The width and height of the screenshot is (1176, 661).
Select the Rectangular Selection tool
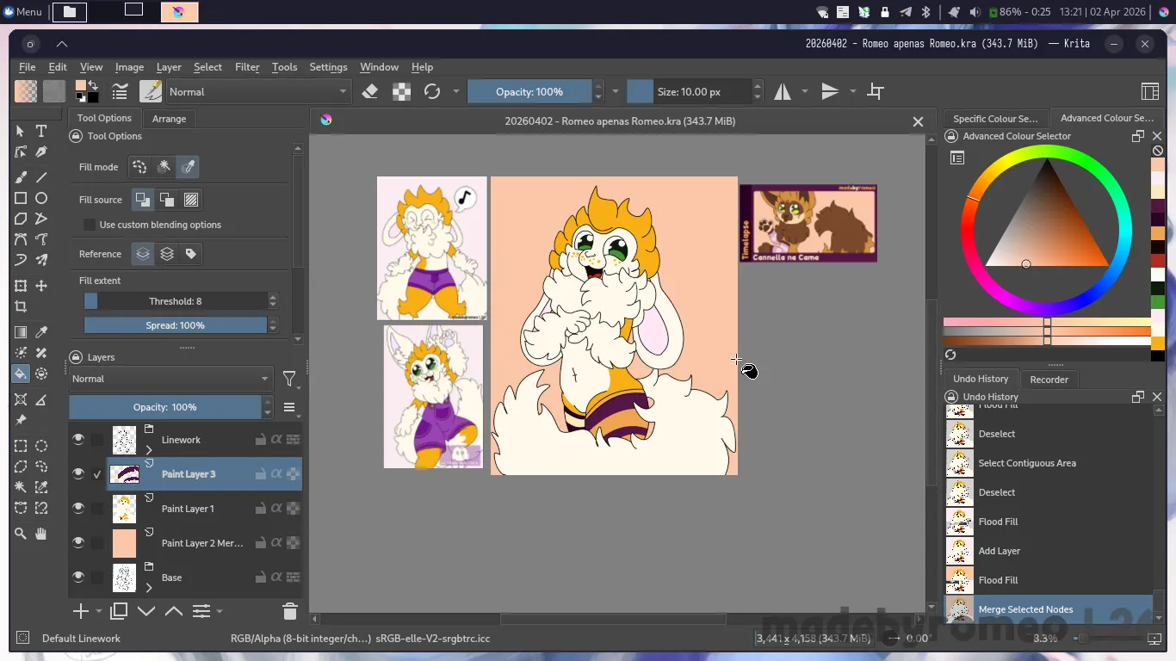coord(21,446)
